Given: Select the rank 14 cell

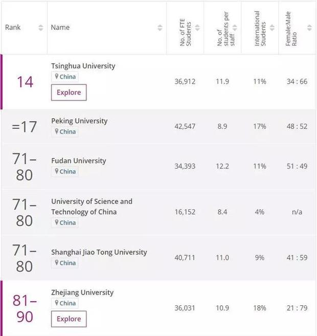Looking at the screenshot, I should click(x=25, y=82).
